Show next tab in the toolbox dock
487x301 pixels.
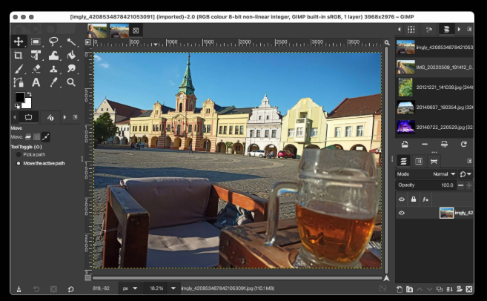point(64,117)
